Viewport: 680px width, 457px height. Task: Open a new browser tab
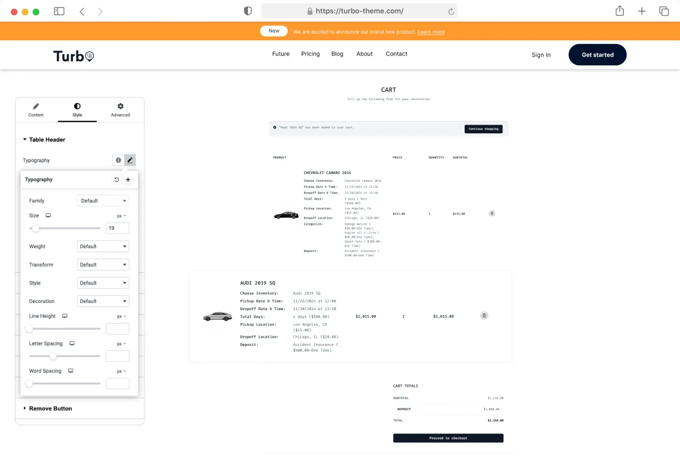642,11
